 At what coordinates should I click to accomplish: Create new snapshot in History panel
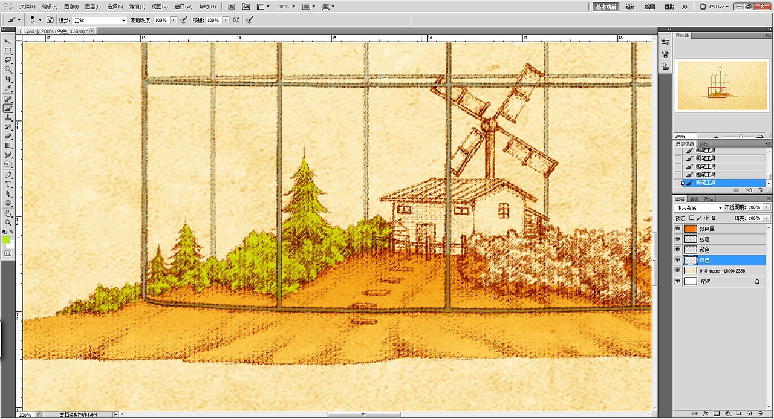[x=749, y=190]
